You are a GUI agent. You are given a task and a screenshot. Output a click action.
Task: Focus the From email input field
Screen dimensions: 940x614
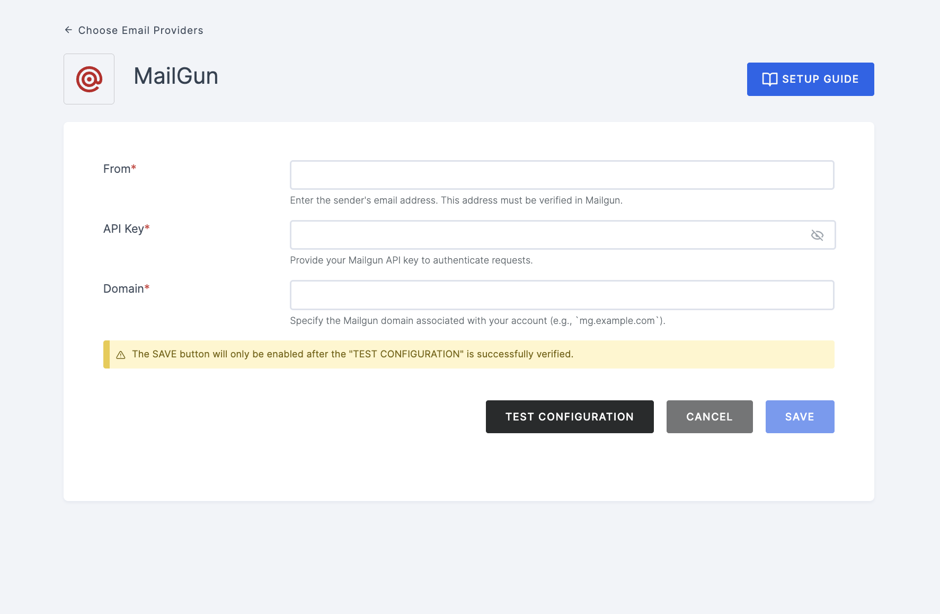click(x=562, y=175)
